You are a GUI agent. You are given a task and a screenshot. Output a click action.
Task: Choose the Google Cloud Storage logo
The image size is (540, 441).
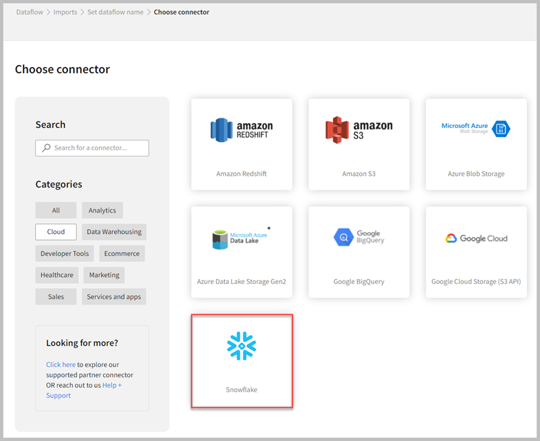(476, 238)
